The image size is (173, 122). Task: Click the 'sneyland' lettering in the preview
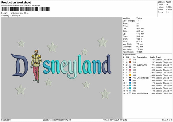click(77, 67)
